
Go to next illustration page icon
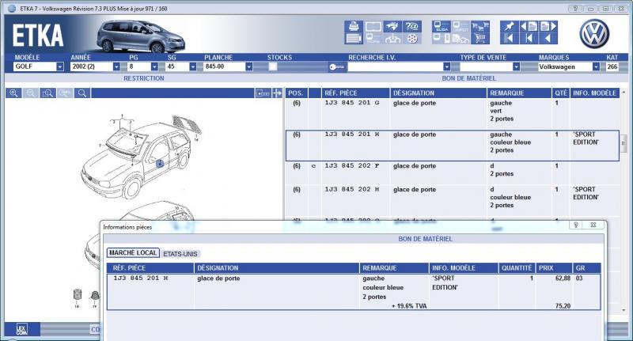[548, 26]
